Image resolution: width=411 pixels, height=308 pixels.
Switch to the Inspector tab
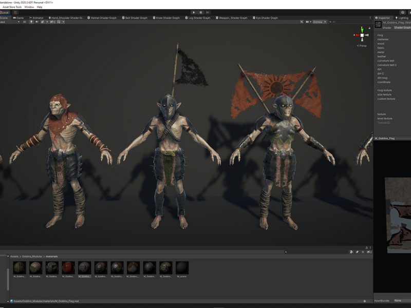pos(382,18)
